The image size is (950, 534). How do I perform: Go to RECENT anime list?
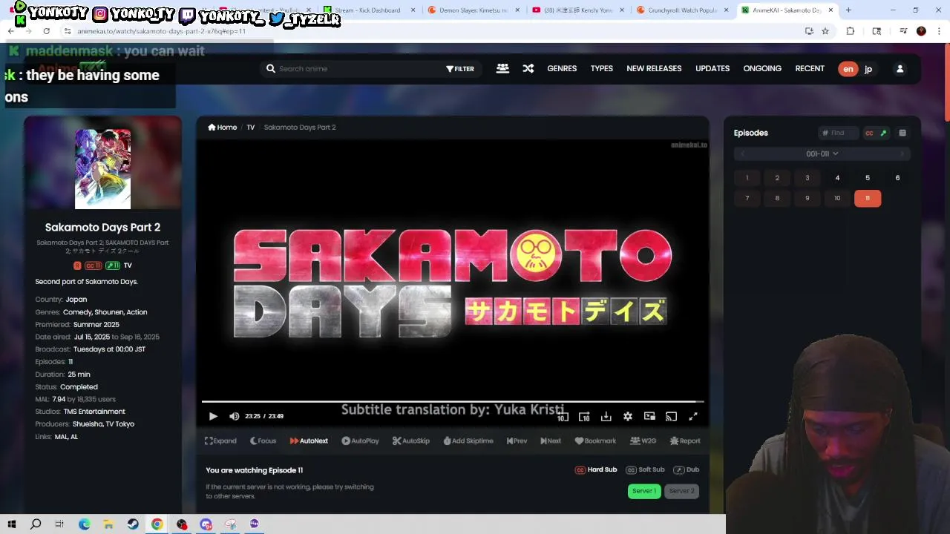tap(810, 68)
